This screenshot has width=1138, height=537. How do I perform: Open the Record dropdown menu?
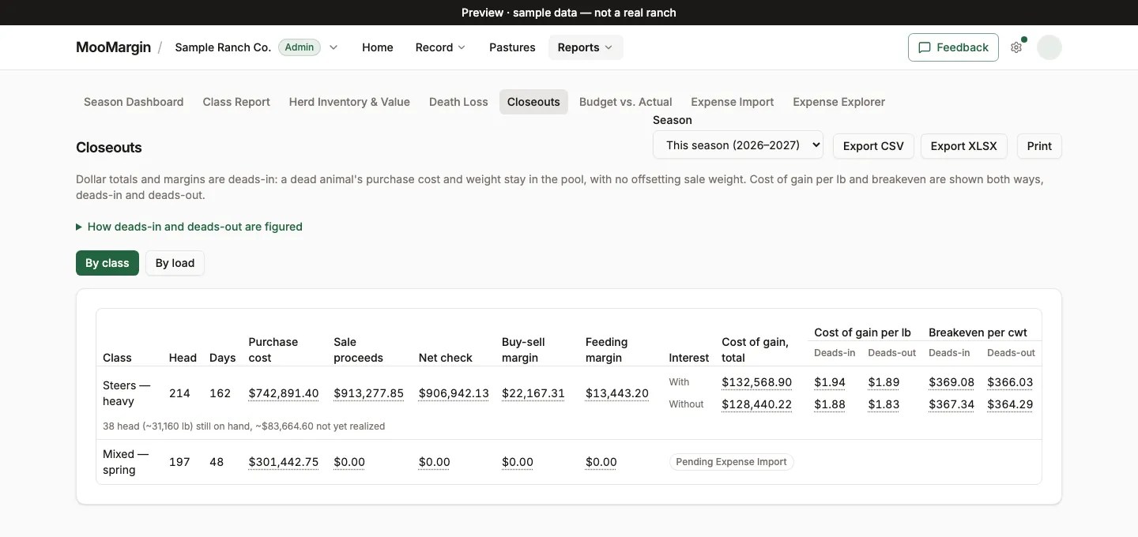click(440, 47)
